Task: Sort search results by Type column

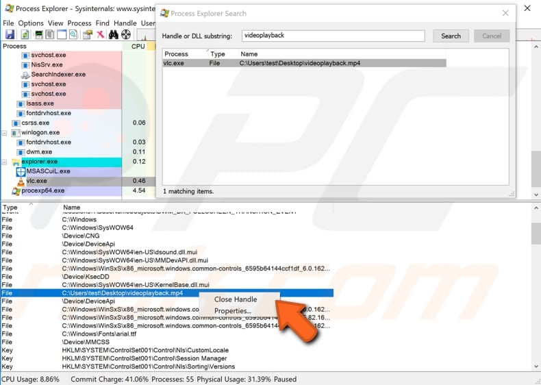Action: click(223, 54)
